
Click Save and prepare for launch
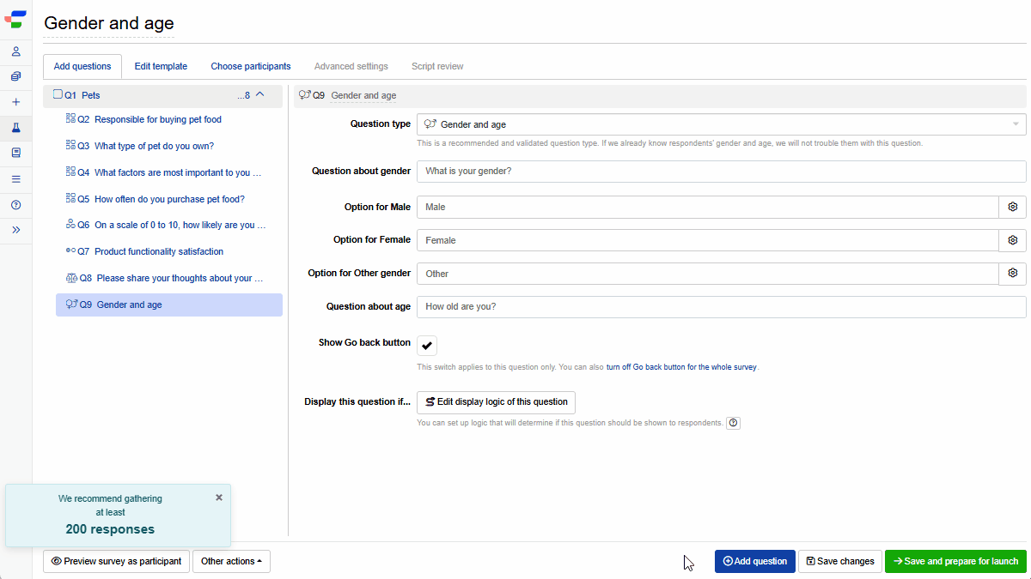point(955,561)
